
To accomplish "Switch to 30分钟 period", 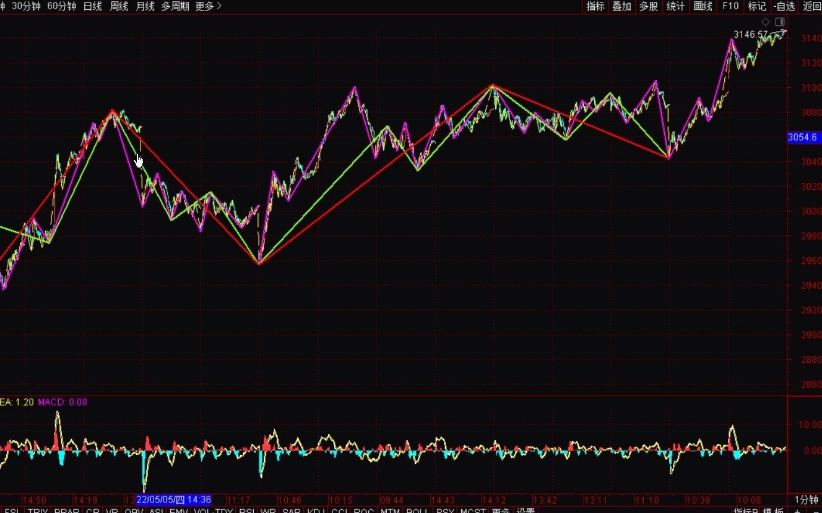I will tap(27, 6).
